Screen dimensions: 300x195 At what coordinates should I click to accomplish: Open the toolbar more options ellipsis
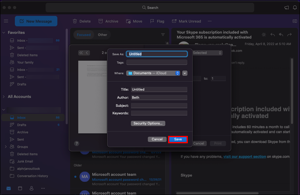(210, 21)
